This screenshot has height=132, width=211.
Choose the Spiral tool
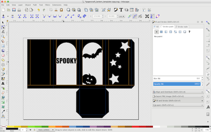coord(3,65)
